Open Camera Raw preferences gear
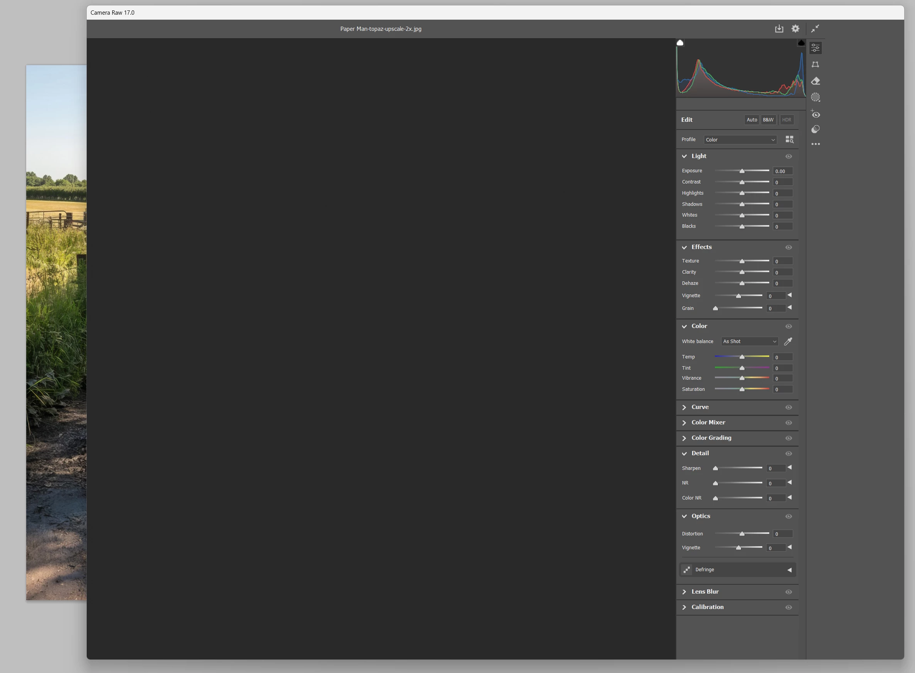 [795, 29]
